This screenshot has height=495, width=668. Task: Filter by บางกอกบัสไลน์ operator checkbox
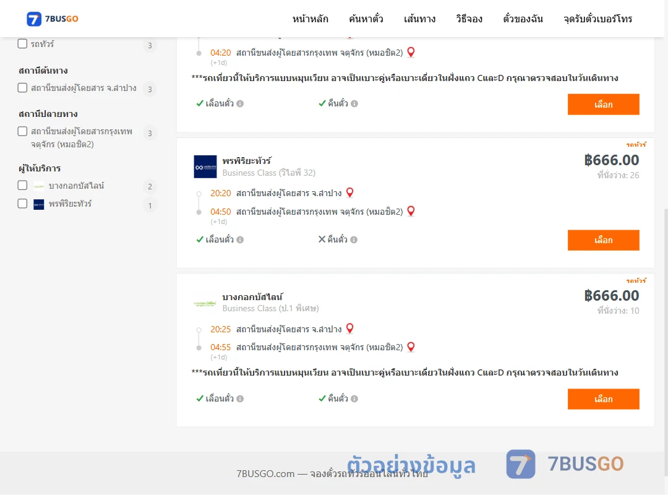point(23,185)
